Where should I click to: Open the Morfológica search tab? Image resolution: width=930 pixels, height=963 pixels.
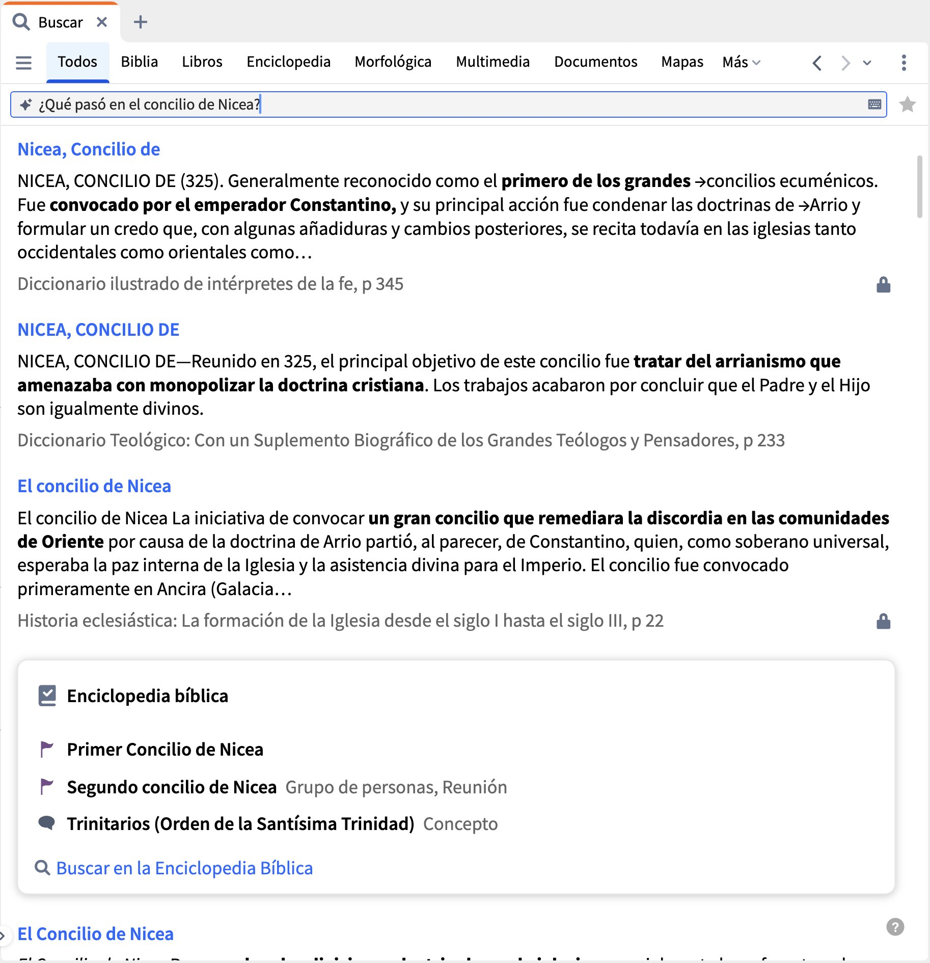click(x=393, y=62)
